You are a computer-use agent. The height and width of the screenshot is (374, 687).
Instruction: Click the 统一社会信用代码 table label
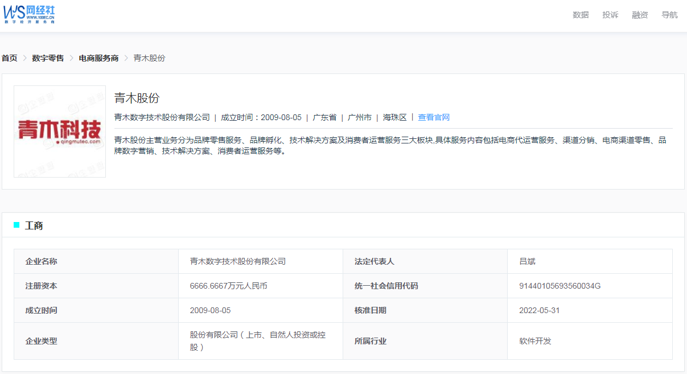point(386,286)
